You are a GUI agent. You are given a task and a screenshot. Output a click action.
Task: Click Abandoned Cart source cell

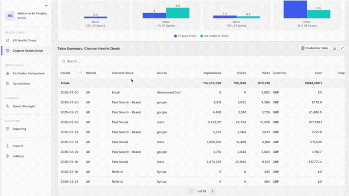point(169,93)
